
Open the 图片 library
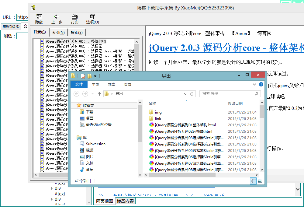tap(87, 157)
